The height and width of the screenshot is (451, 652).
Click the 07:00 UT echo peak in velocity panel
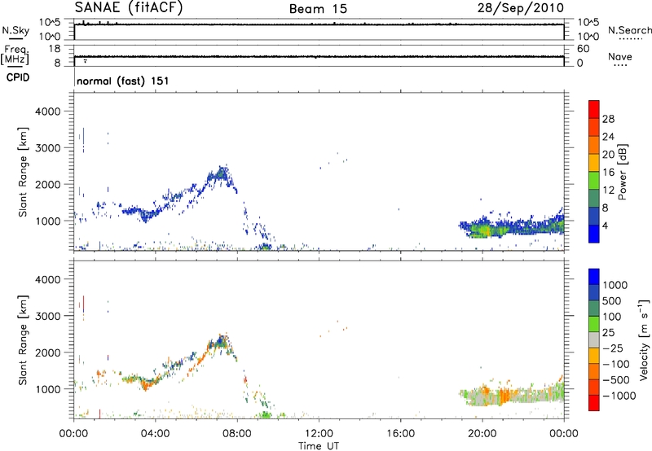pyautogui.click(x=220, y=344)
